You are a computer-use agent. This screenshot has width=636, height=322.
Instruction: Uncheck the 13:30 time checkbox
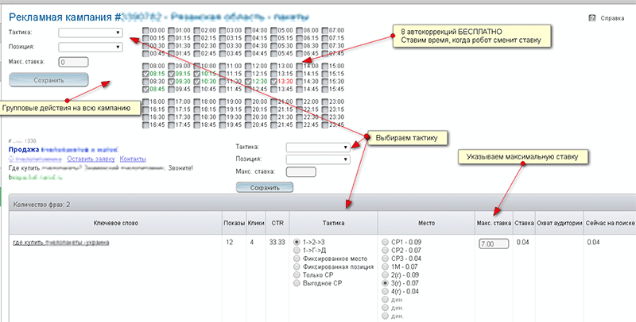point(274,82)
